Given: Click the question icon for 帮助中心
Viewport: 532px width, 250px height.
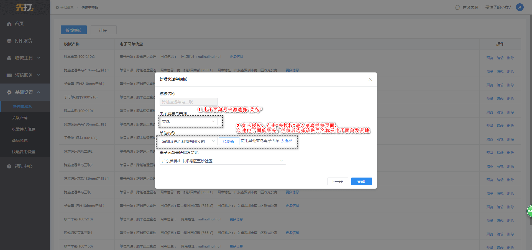Looking at the screenshot, I should (9, 166).
